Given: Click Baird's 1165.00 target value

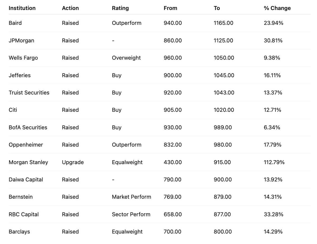Looking at the screenshot, I should point(223,23).
